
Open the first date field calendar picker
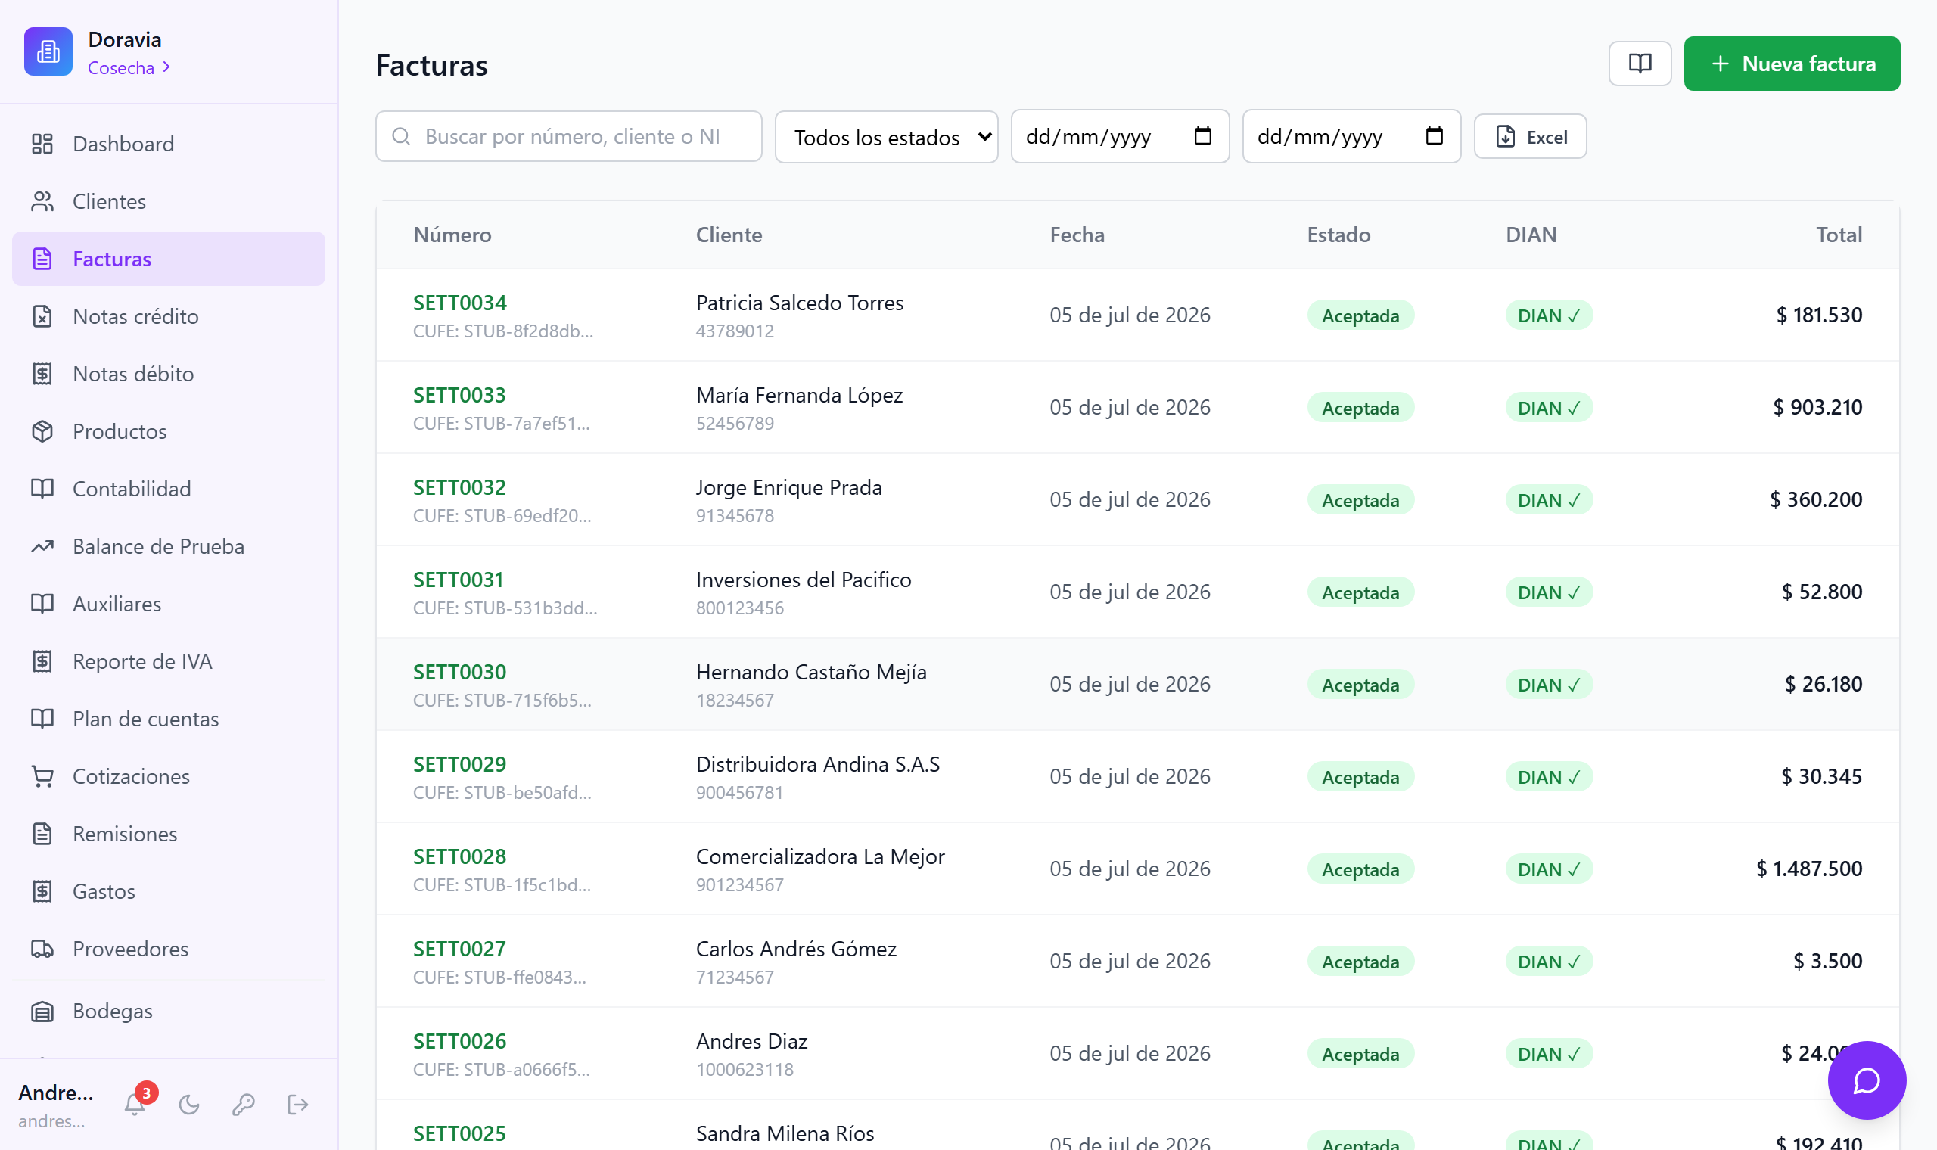click(1202, 136)
